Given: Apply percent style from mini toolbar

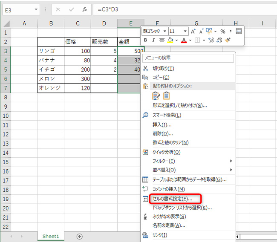Looking at the screenshot, I should [222, 31].
